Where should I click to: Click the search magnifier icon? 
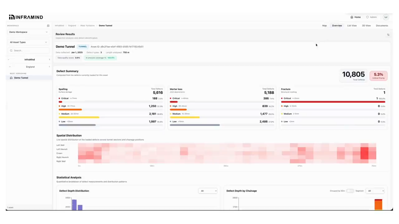[x=11, y=50]
